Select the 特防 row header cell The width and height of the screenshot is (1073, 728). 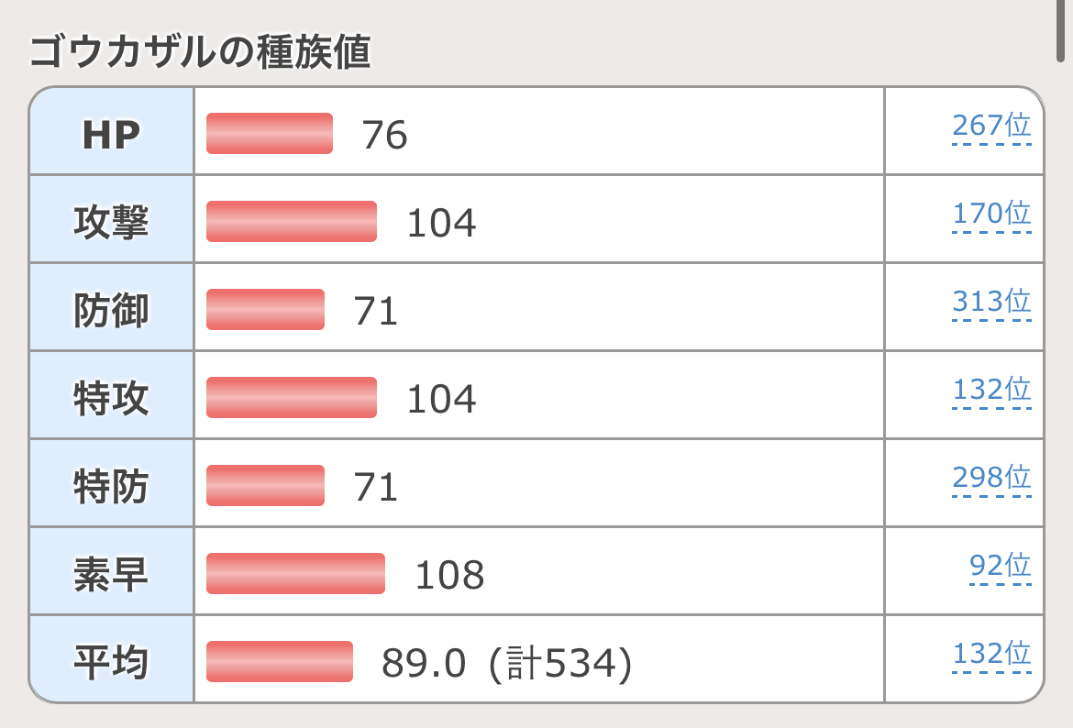tap(111, 486)
